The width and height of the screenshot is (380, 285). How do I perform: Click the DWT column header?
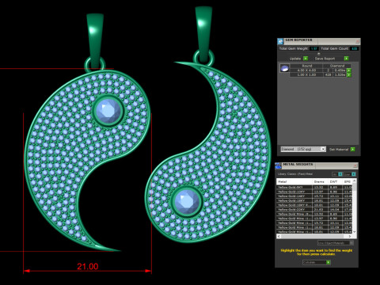[x=335, y=181]
